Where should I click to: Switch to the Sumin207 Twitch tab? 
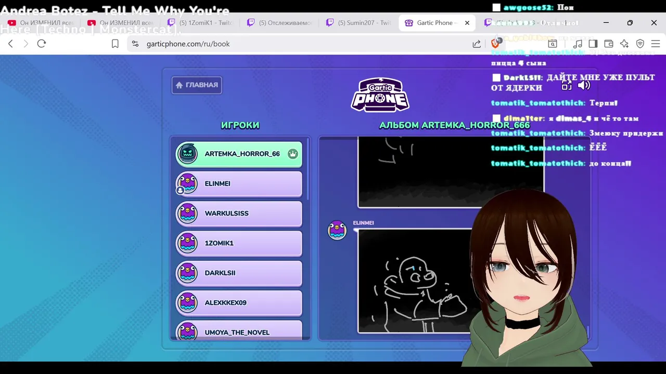(x=359, y=23)
